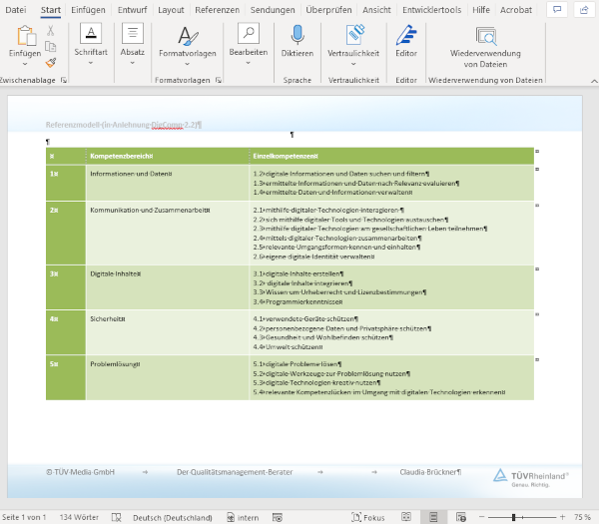Open the Referenzen ribbon tab
The height and width of the screenshot is (524, 599).
(x=217, y=9)
